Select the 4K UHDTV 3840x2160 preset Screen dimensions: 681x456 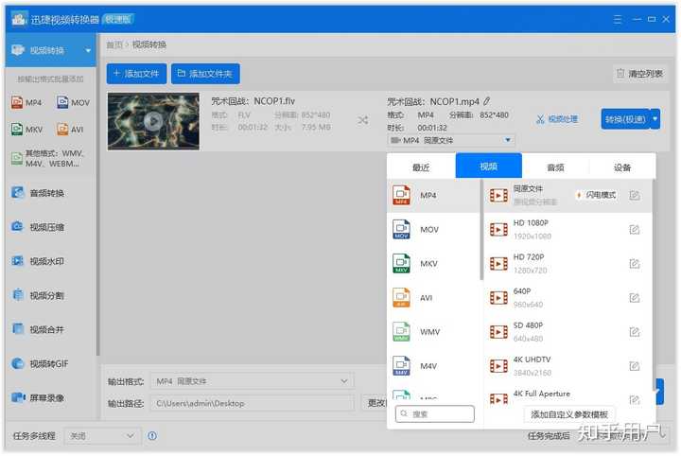pyautogui.click(x=567, y=366)
